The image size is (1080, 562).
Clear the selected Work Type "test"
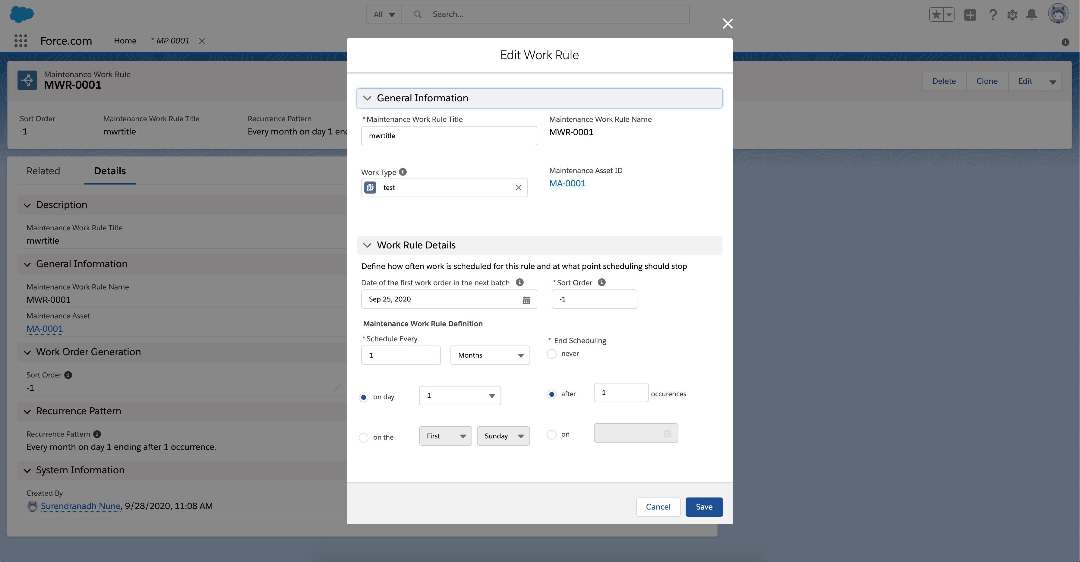click(x=518, y=188)
